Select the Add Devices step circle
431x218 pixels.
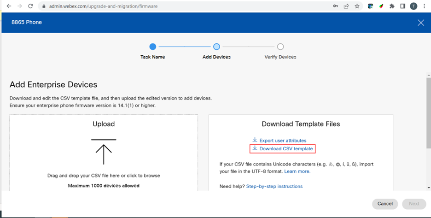click(x=216, y=47)
